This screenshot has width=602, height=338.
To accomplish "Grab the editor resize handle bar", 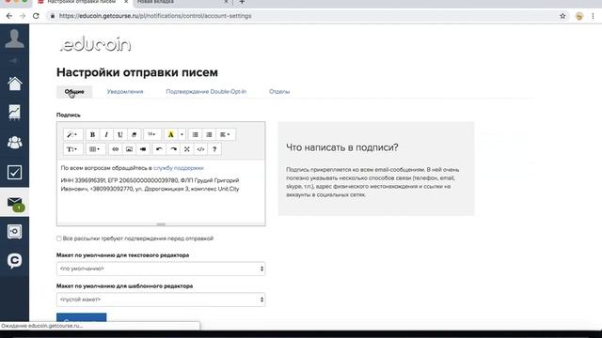I will tap(161, 224).
